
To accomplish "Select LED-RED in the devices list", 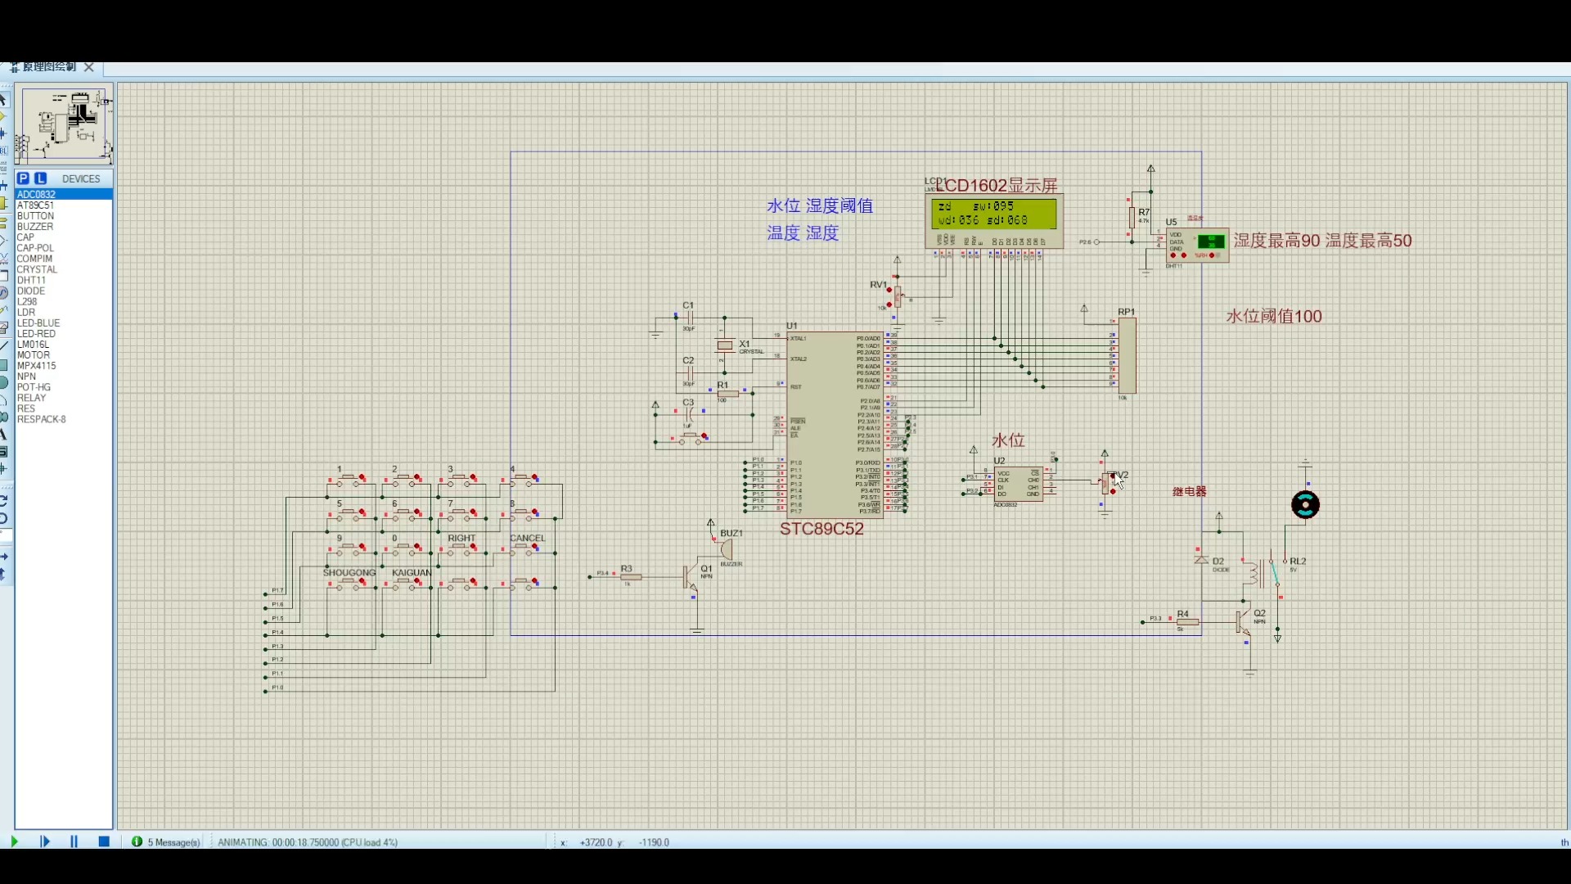I will click(63, 333).
